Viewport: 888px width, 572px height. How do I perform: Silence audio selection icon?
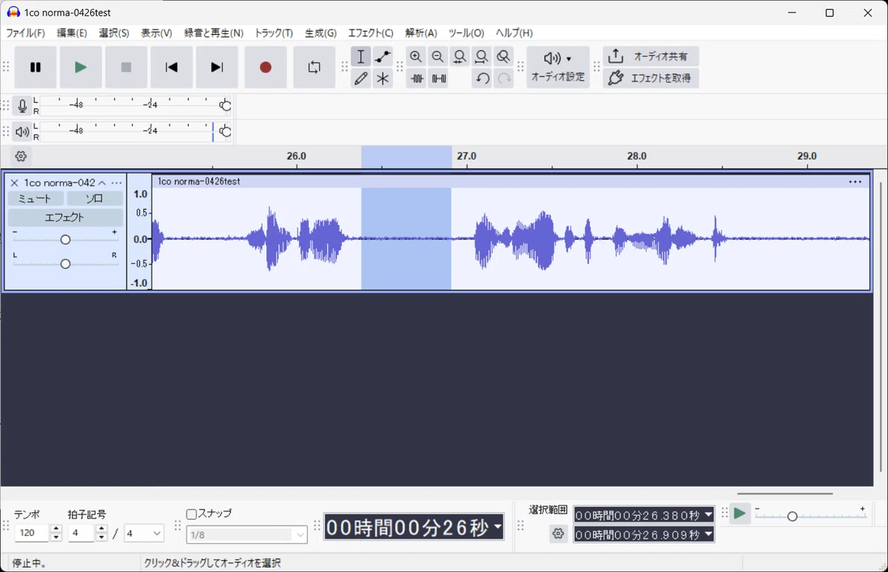point(439,78)
